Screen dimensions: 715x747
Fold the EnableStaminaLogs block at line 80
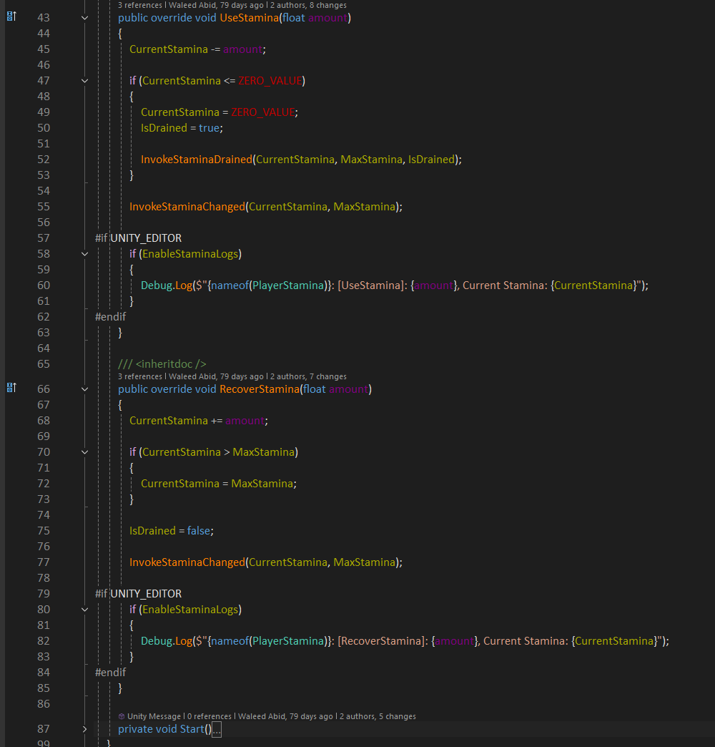click(85, 610)
